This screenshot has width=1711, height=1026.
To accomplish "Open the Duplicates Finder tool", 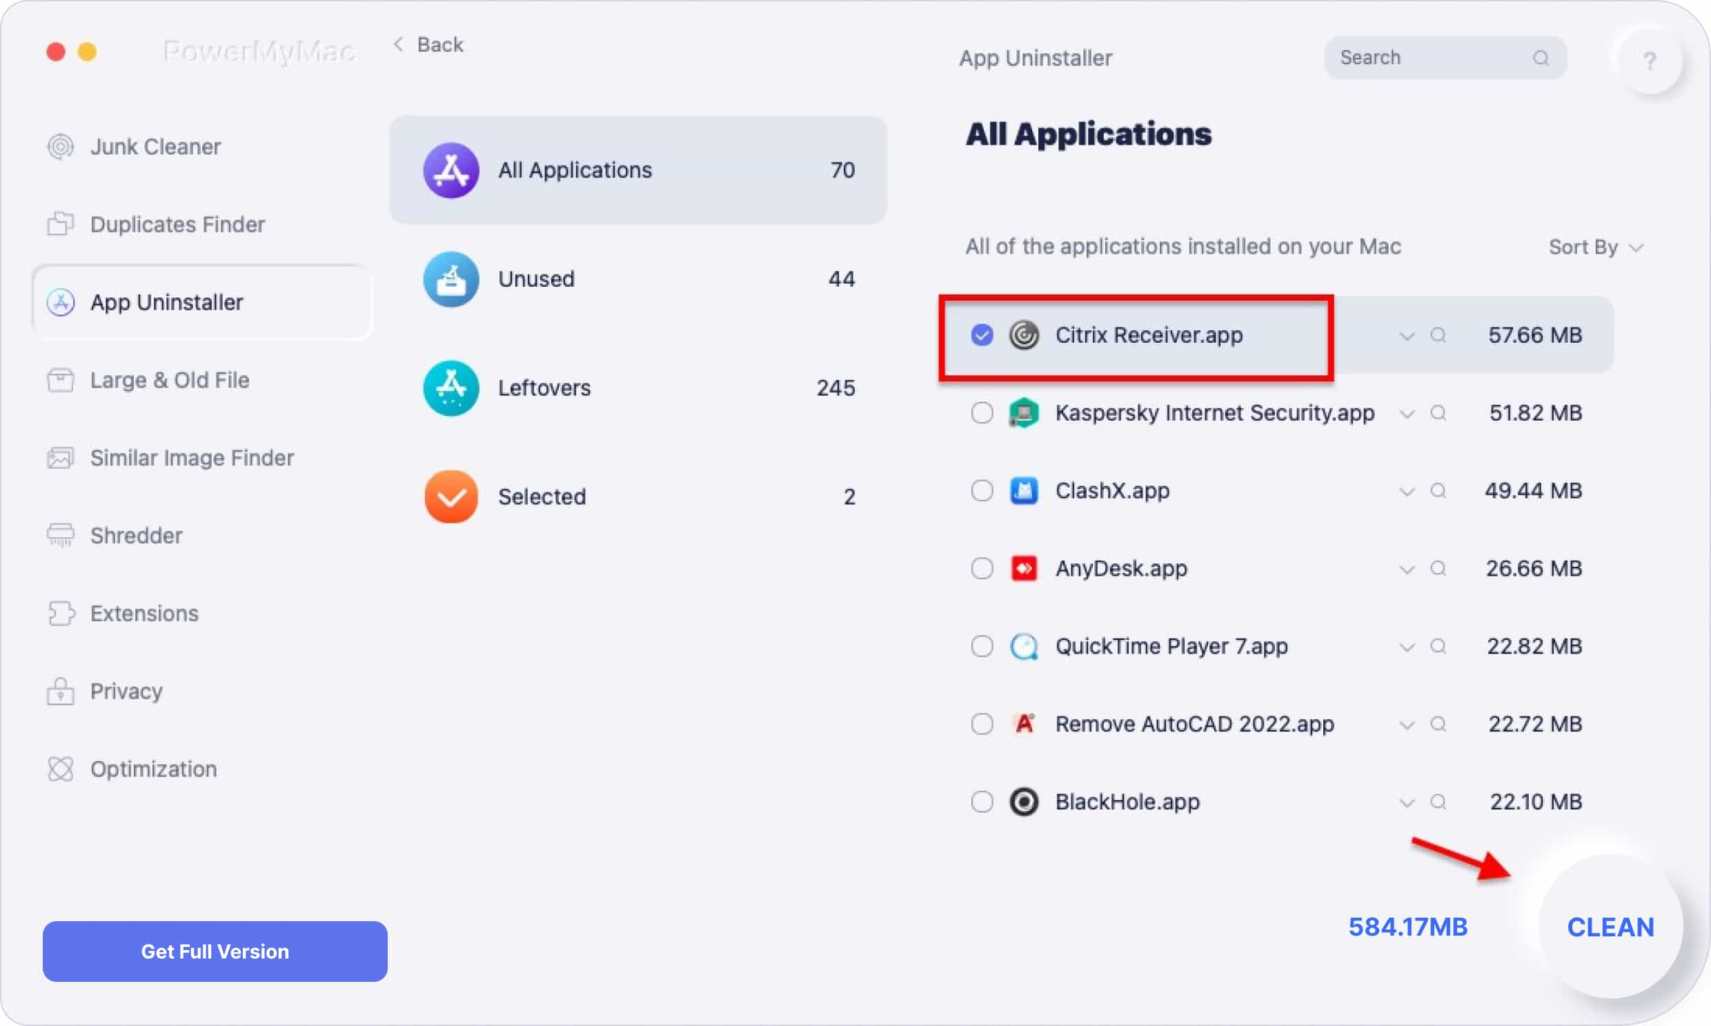I will pos(176,223).
